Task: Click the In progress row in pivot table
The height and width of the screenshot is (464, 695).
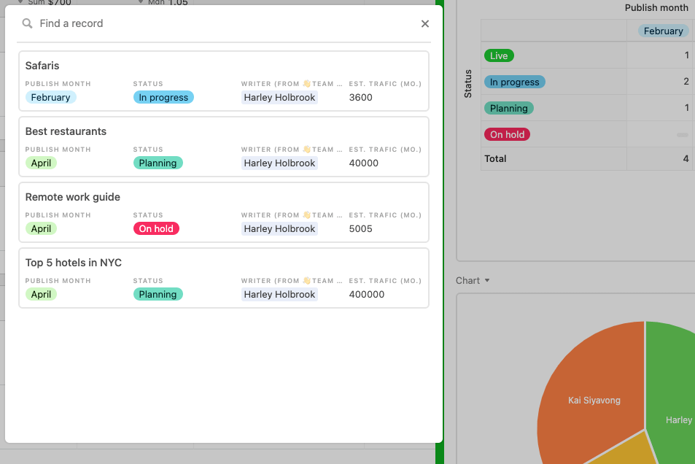Action: [x=514, y=82]
